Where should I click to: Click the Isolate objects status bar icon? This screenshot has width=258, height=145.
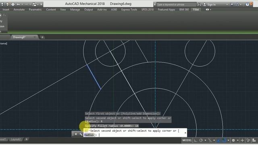(248, 140)
